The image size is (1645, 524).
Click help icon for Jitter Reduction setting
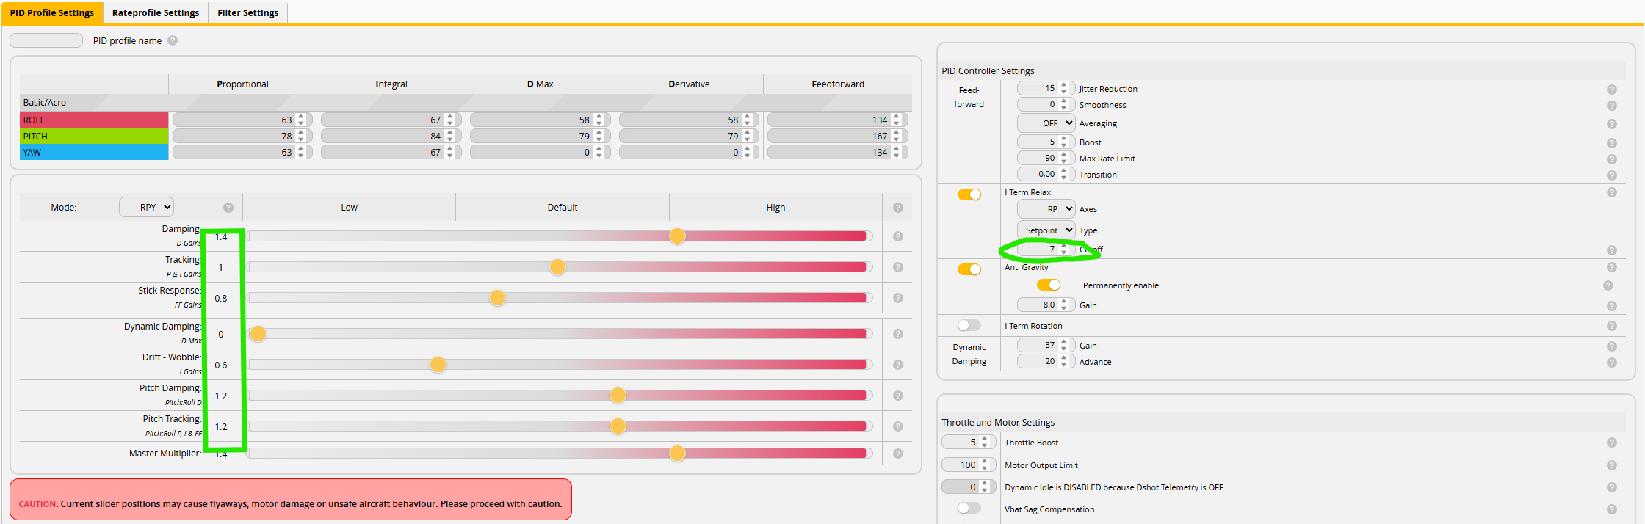[1611, 90]
